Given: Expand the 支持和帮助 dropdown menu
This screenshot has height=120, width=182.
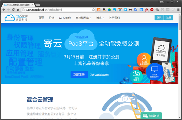Looking at the screenshot, I should [x=83, y=18].
